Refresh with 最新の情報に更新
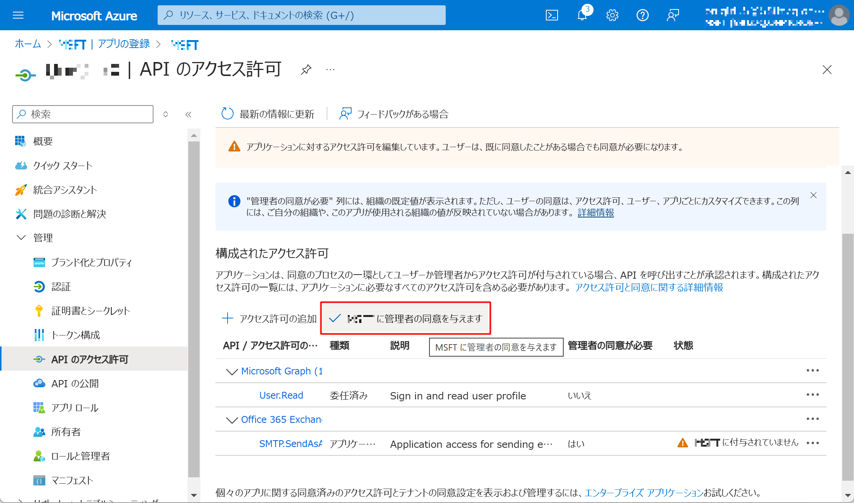854x503 pixels. (268, 114)
